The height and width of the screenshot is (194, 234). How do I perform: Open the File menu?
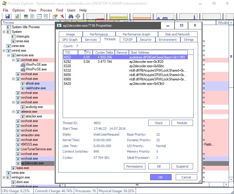pyautogui.click(x=6, y=10)
